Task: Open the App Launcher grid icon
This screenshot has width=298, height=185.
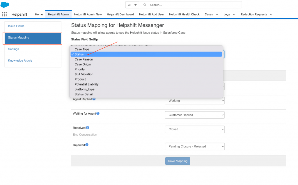Action: [4, 14]
